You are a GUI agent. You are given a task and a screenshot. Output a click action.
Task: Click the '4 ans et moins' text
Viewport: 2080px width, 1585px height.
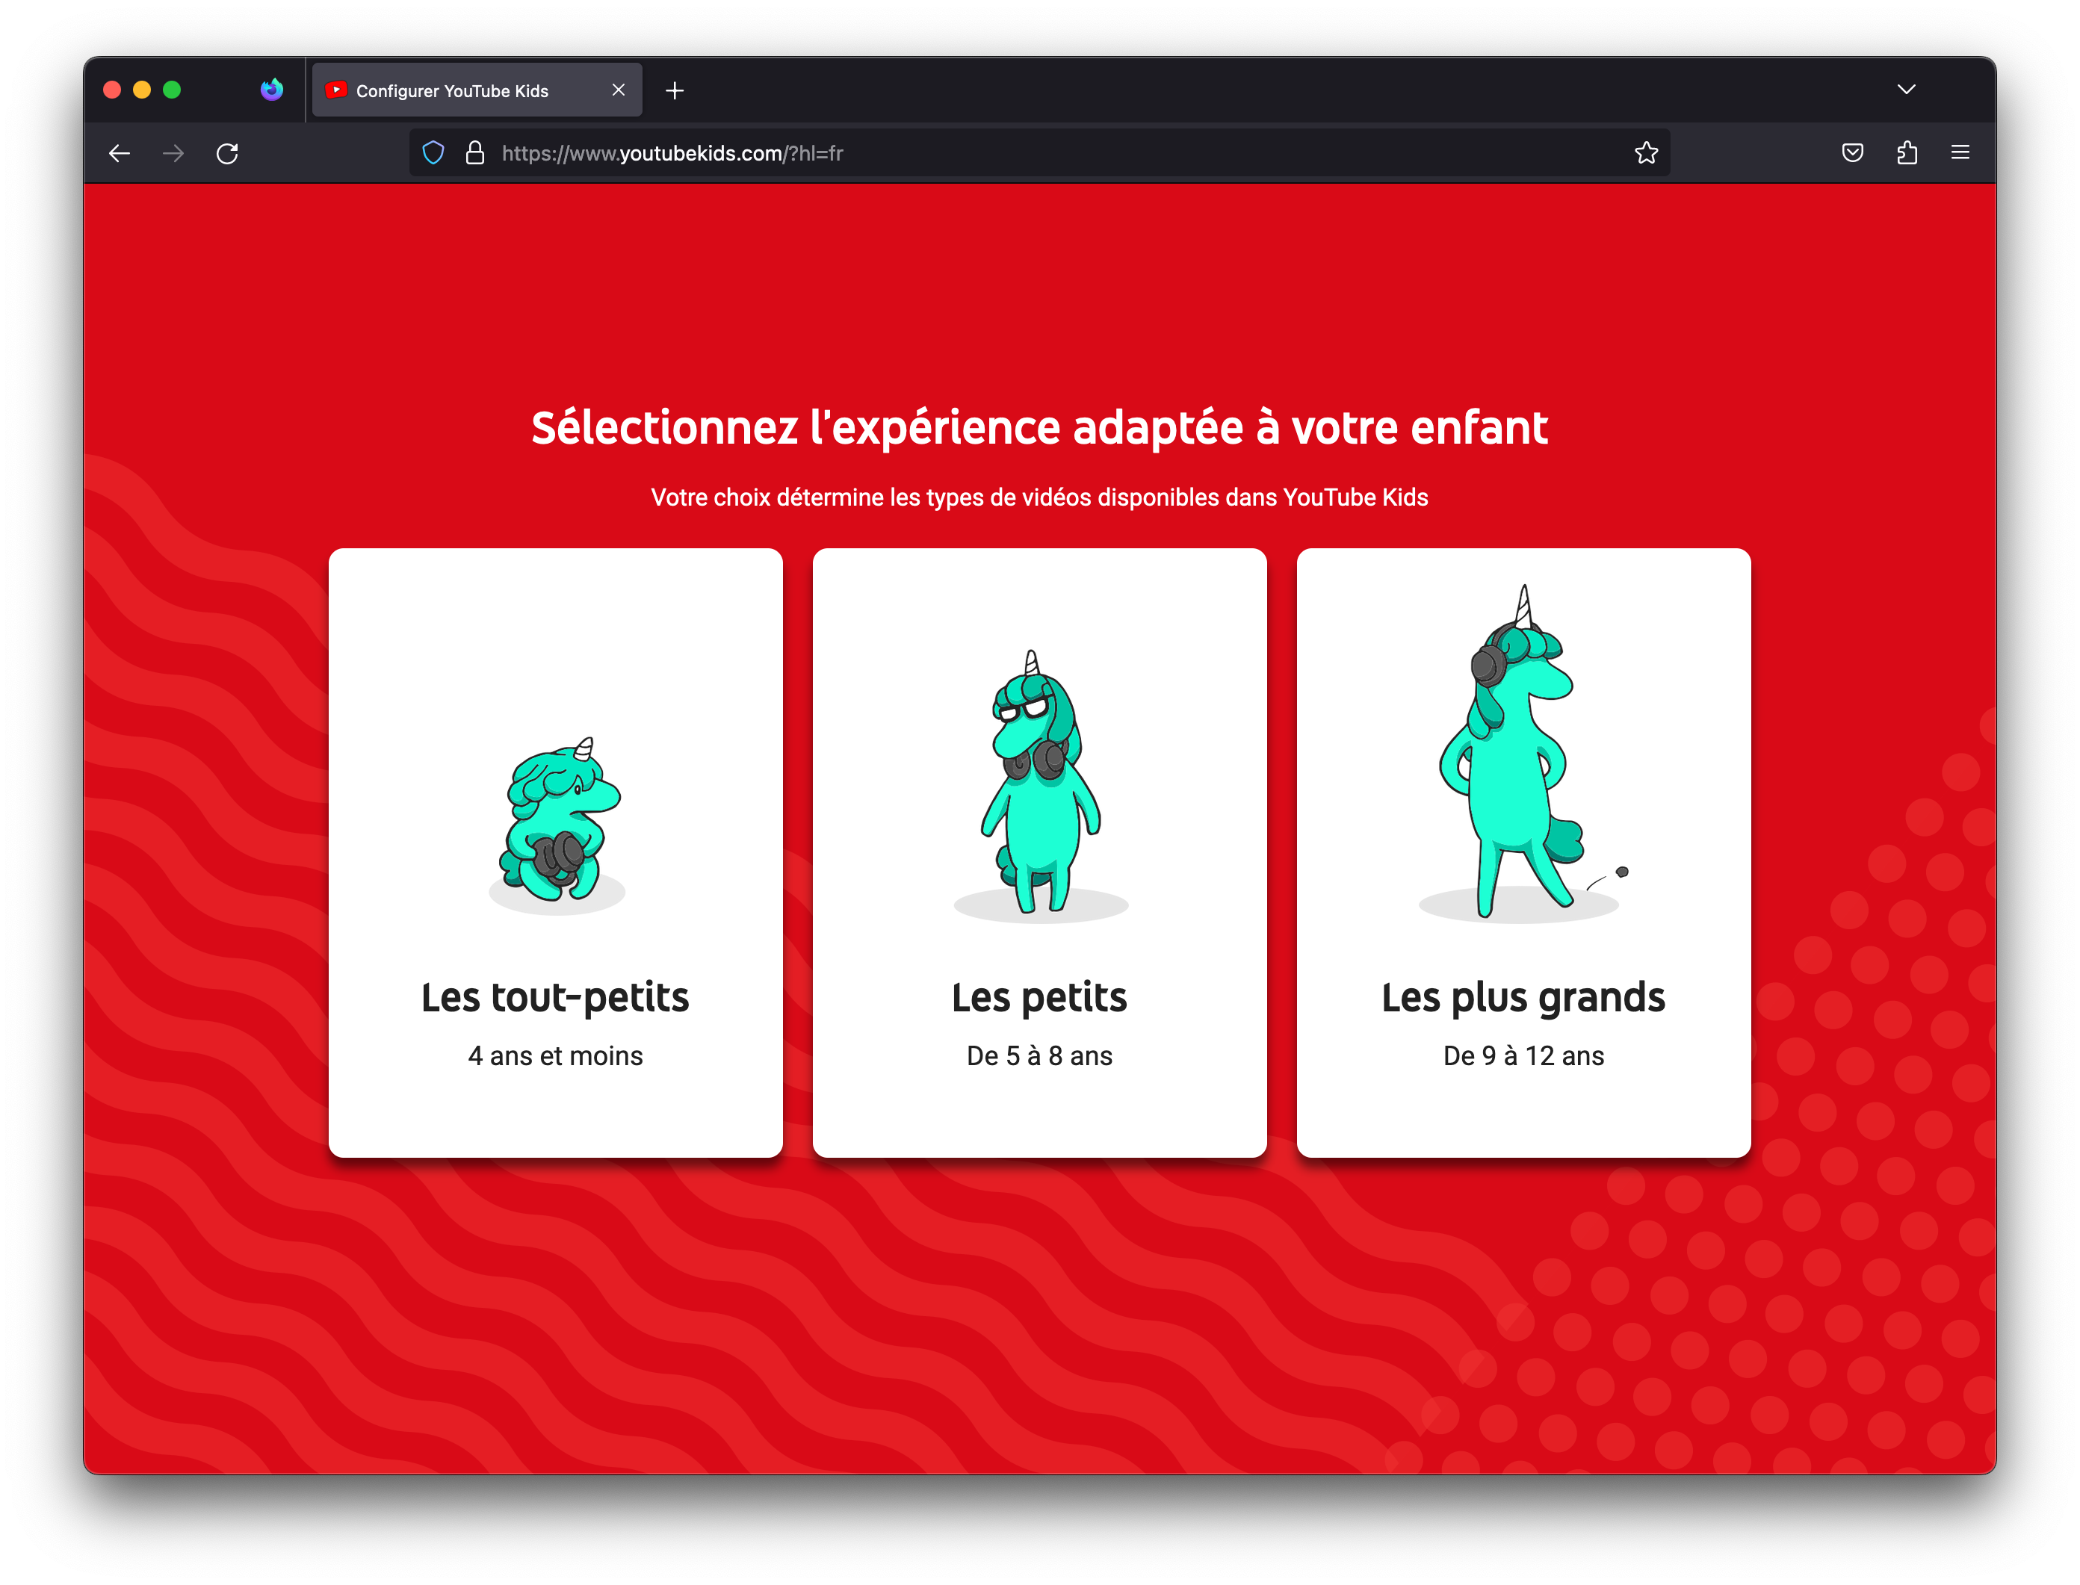[x=555, y=1055]
